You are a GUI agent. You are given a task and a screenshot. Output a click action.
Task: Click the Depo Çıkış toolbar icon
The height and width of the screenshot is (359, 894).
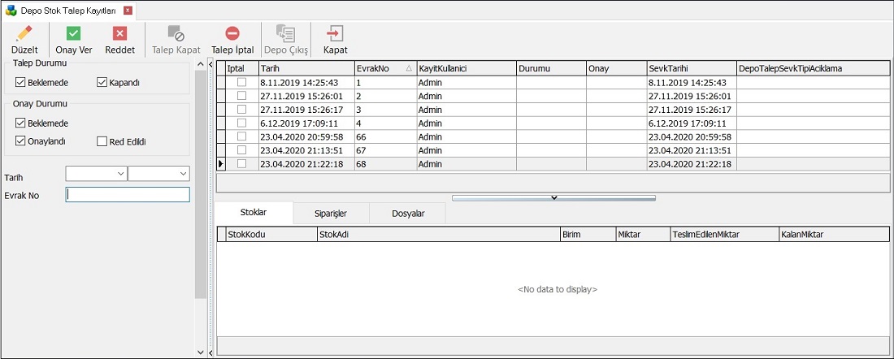point(285,33)
